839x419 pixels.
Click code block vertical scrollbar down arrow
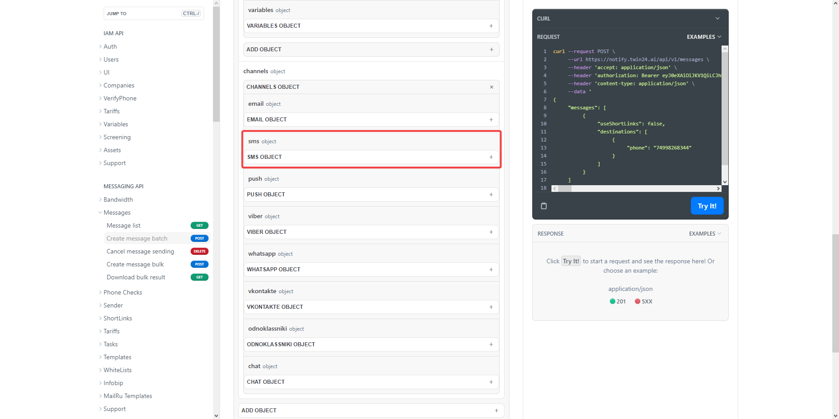pos(725,182)
